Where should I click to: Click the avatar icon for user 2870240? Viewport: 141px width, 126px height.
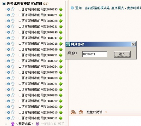13,32
